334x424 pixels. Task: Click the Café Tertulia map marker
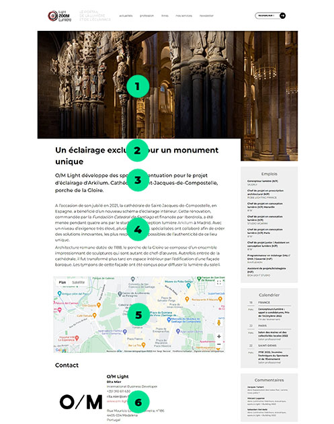click(94, 315)
